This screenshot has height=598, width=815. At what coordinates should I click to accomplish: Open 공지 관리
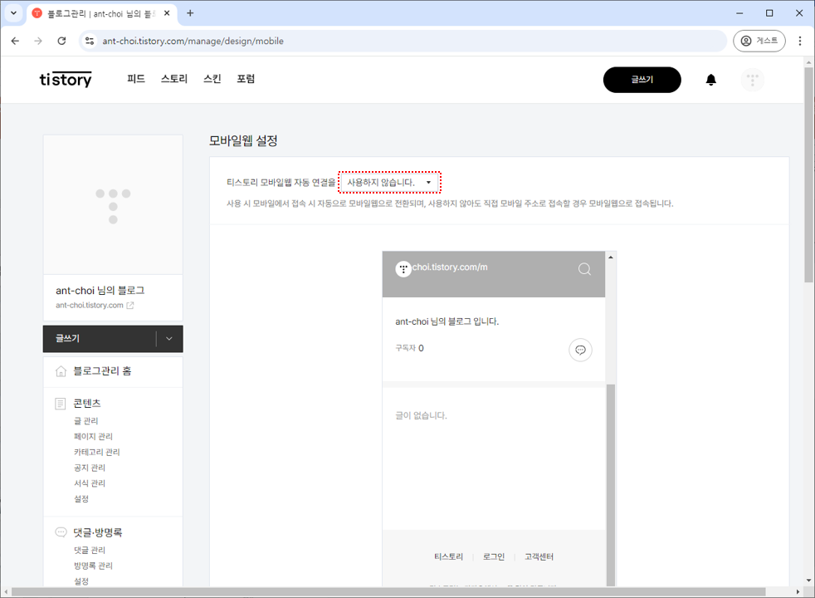tap(90, 468)
